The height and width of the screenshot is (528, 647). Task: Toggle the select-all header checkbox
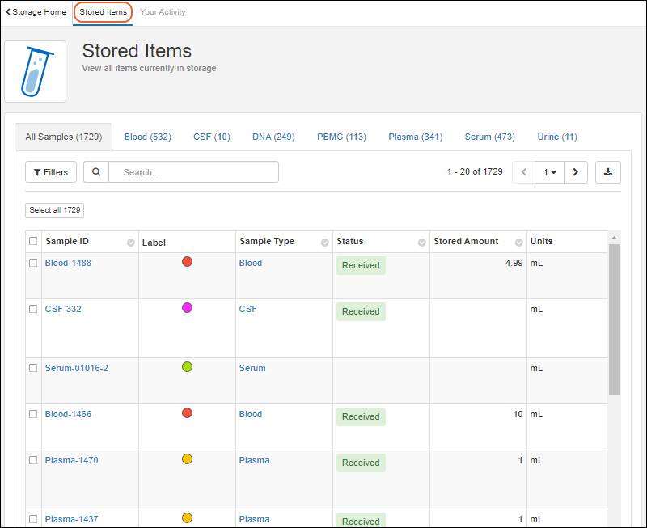pyautogui.click(x=33, y=241)
